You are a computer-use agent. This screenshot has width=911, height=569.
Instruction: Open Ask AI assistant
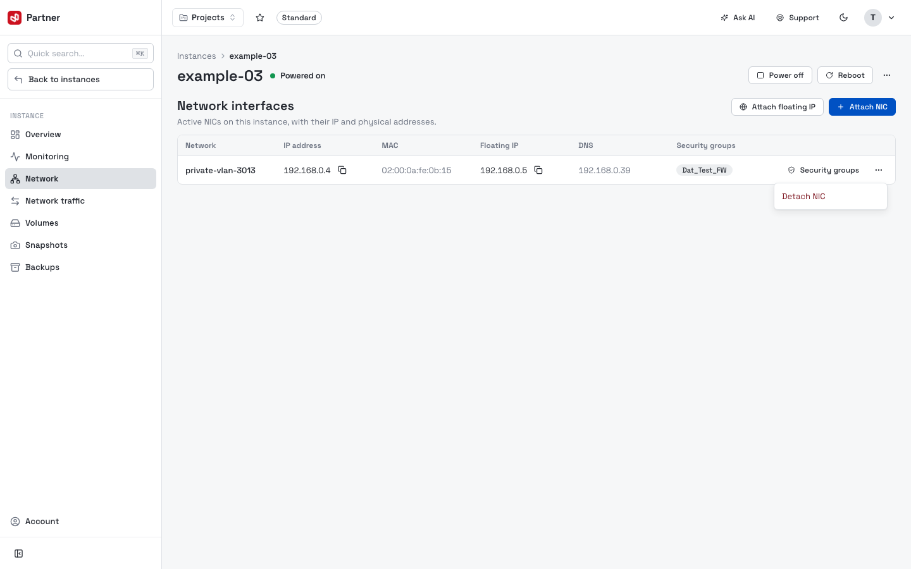pyautogui.click(x=738, y=18)
